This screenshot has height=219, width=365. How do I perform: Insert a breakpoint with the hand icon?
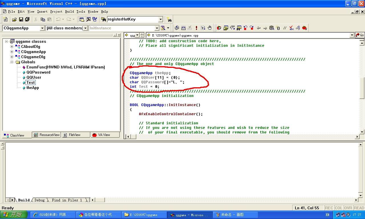tap(210, 28)
